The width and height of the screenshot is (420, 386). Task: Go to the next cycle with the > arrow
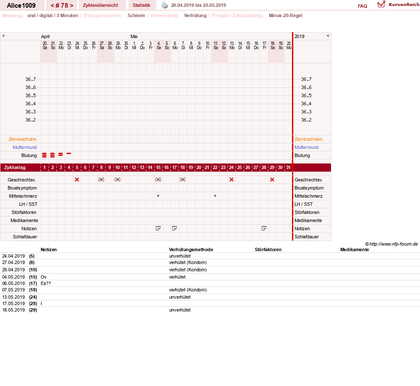(x=71, y=6)
